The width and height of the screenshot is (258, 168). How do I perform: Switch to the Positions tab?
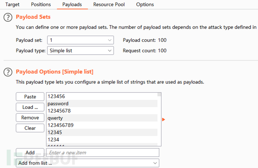pyautogui.click(x=41, y=4)
